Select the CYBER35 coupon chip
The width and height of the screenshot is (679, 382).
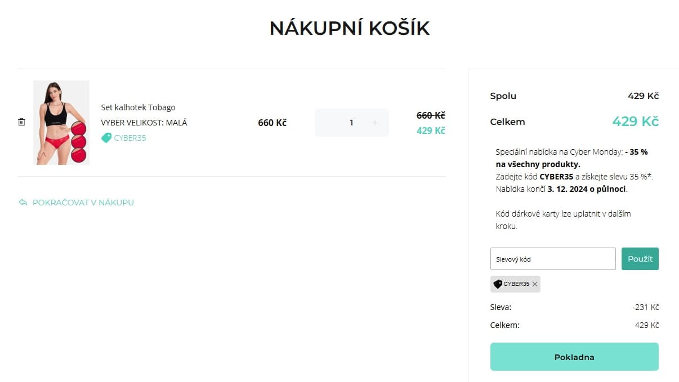pyautogui.click(x=514, y=284)
